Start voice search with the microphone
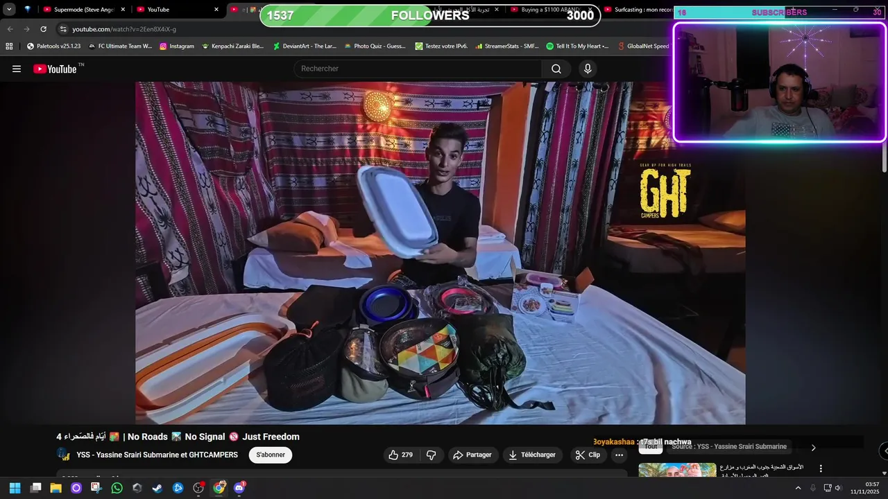Image resolution: width=888 pixels, height=499 pixels. coord(588,69)
